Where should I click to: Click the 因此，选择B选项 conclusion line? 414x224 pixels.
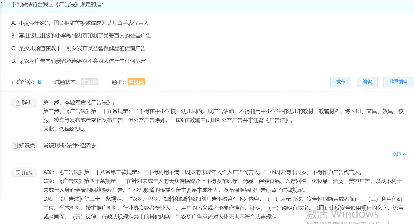point(65,129)
